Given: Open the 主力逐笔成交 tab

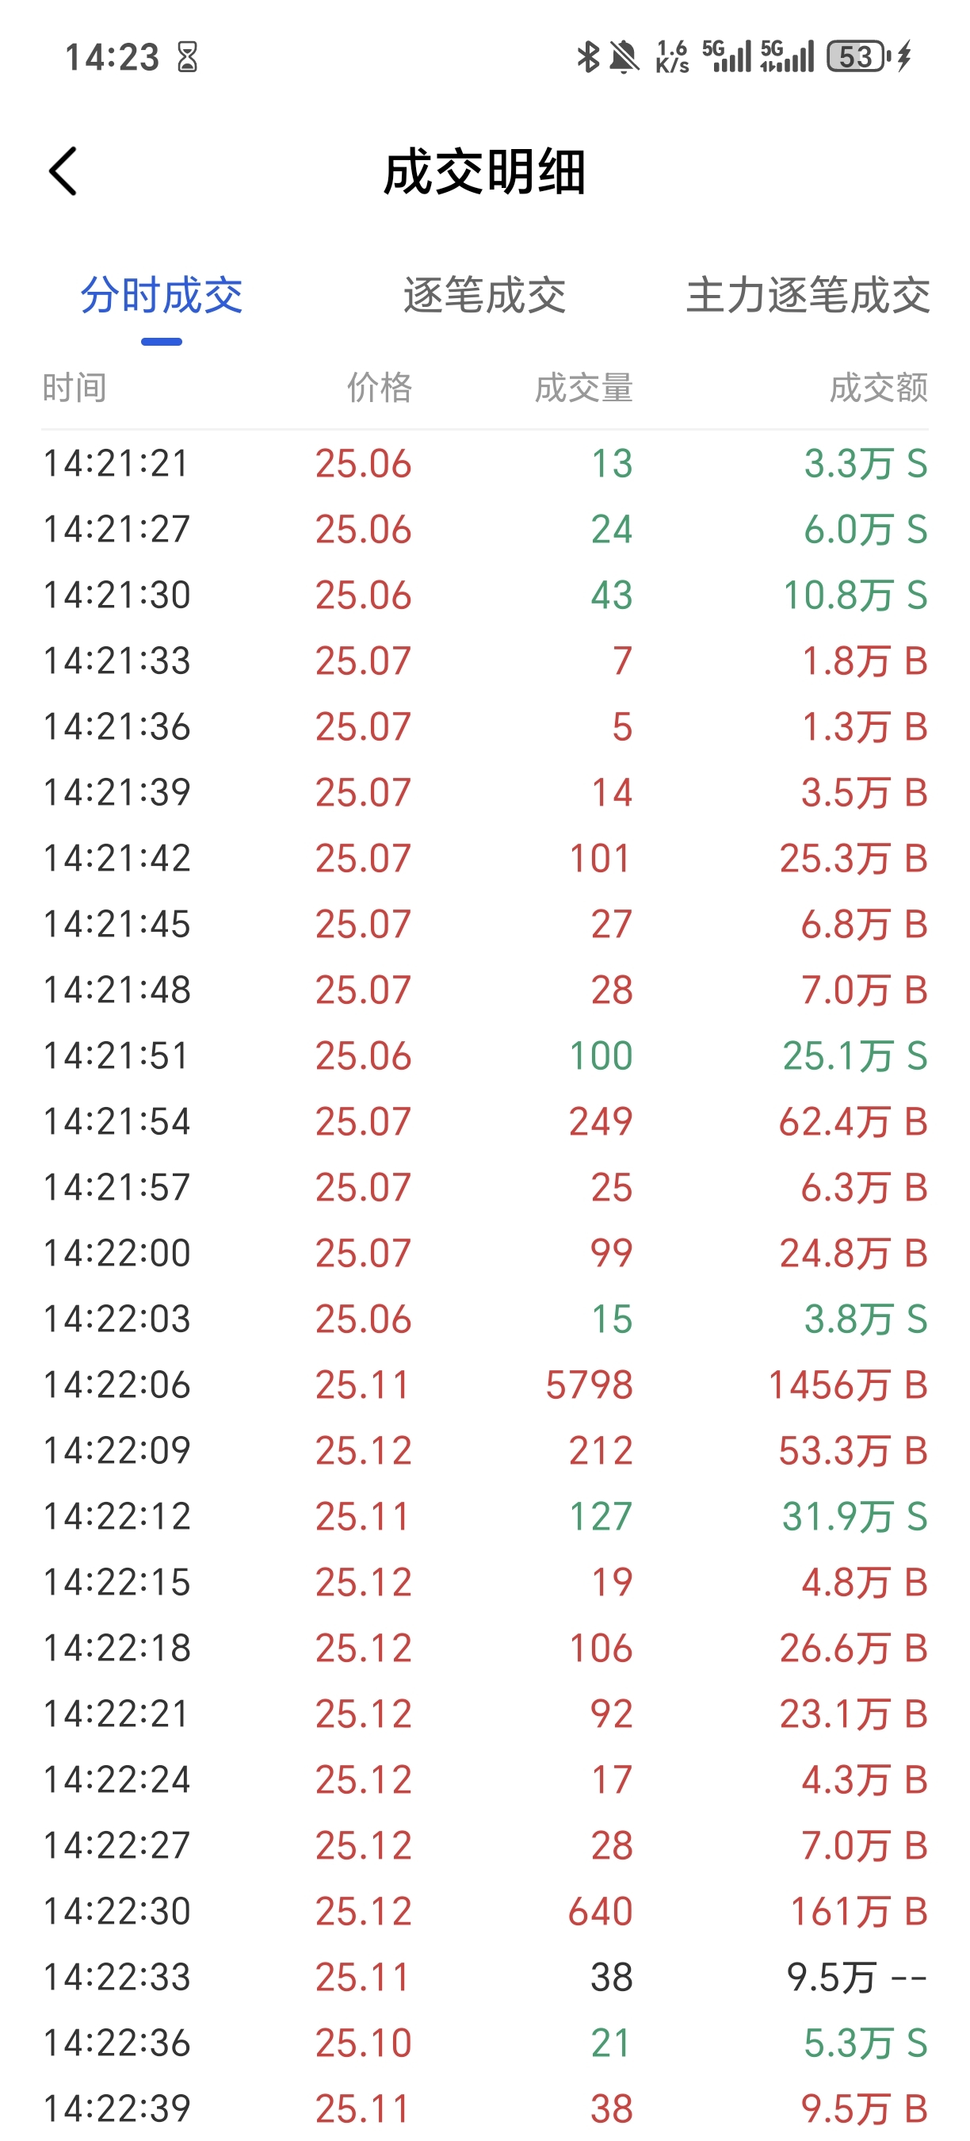Looking at the screenshot, I should point(808,296).
